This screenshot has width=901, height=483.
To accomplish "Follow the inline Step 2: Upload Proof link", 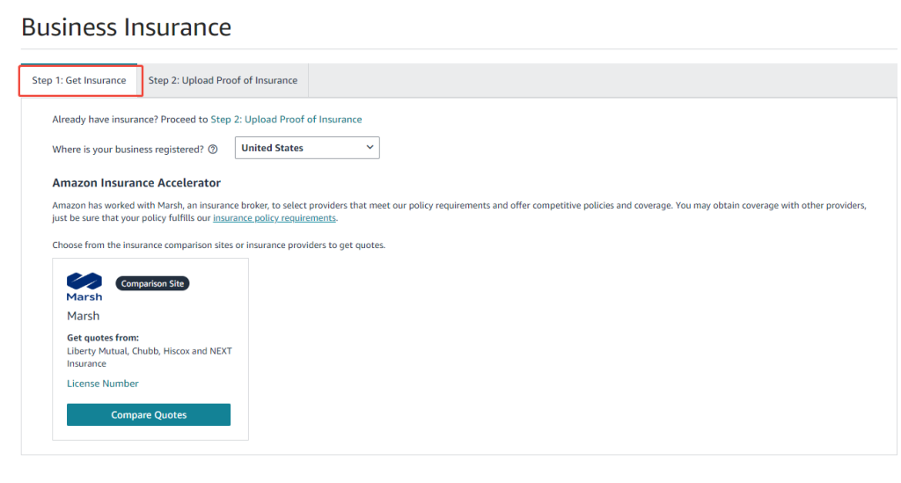I will [286, 120].
